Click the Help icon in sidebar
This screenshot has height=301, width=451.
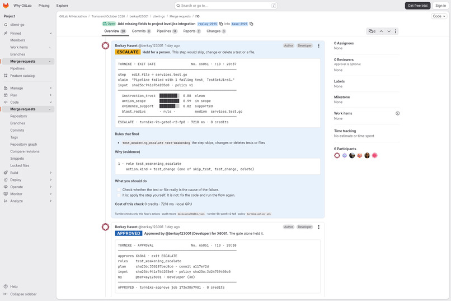point(6,286)
